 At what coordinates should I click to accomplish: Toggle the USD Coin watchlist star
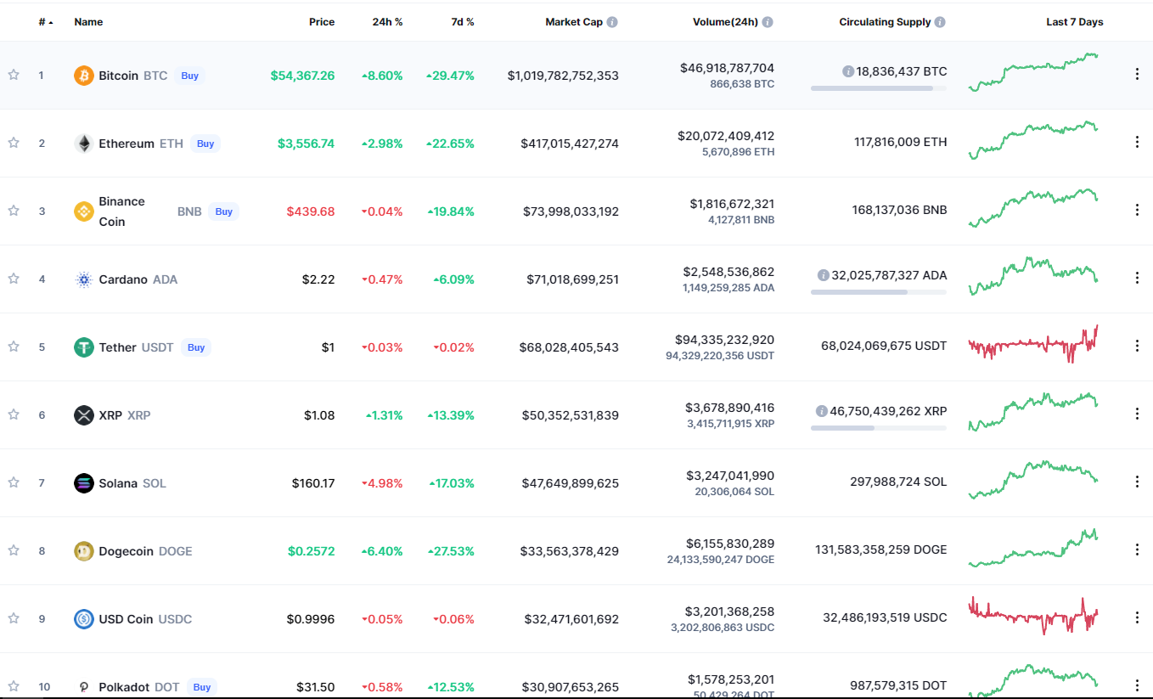(14, 618)
